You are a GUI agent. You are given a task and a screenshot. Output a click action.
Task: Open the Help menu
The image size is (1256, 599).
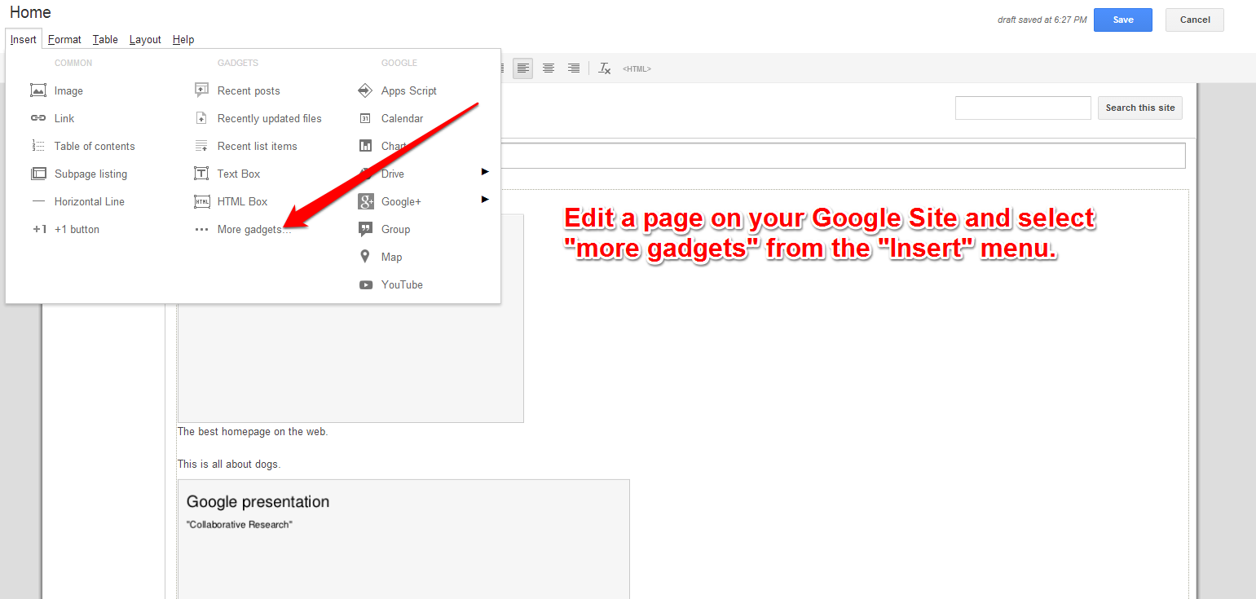pos(183,39)
